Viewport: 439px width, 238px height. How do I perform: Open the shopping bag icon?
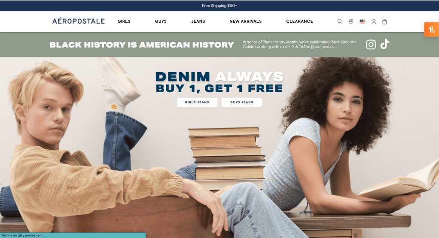point(385,21)
